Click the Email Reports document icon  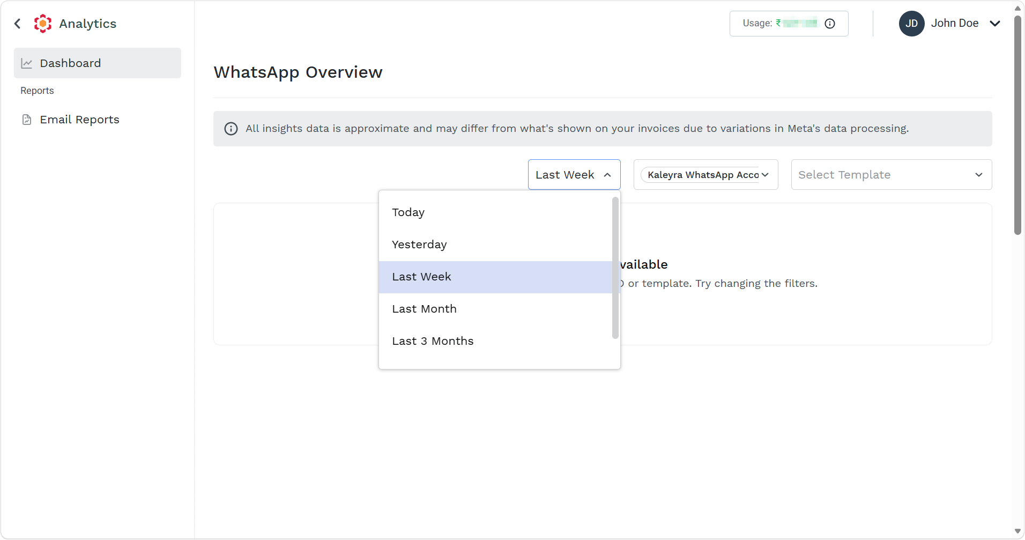pos(27,120)
